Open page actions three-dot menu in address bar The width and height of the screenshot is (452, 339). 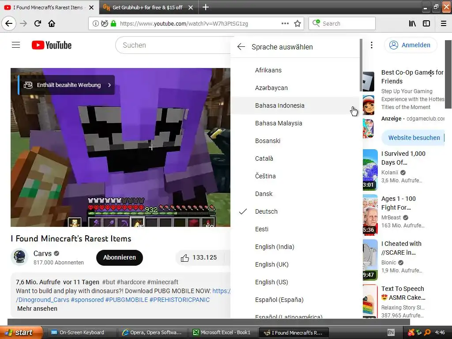click(285, 23)
